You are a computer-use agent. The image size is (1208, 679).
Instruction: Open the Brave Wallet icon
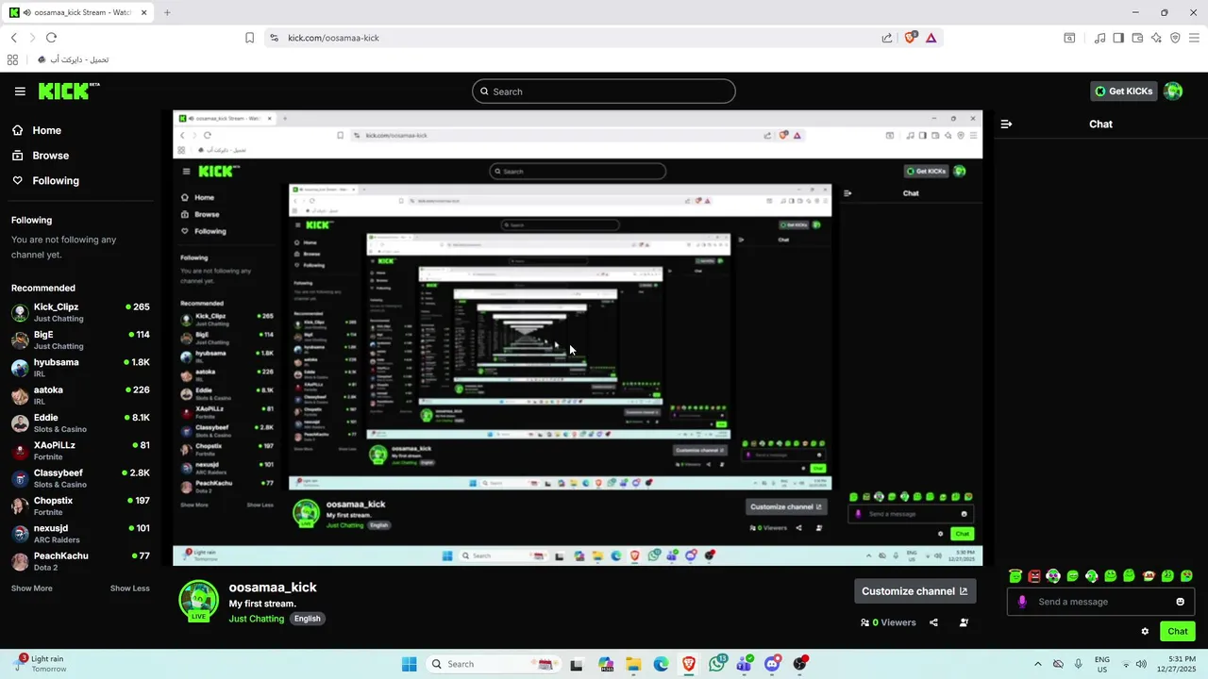tap(1137, 38)
